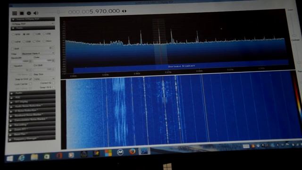This screenshot has width=302, height=170.
Task: Toggle the Correct IQ checkbox
Action: tap(53, 83)
